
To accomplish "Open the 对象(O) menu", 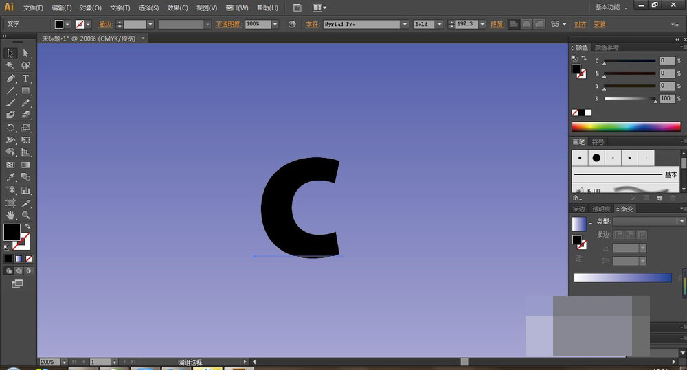I will point(91,8).
